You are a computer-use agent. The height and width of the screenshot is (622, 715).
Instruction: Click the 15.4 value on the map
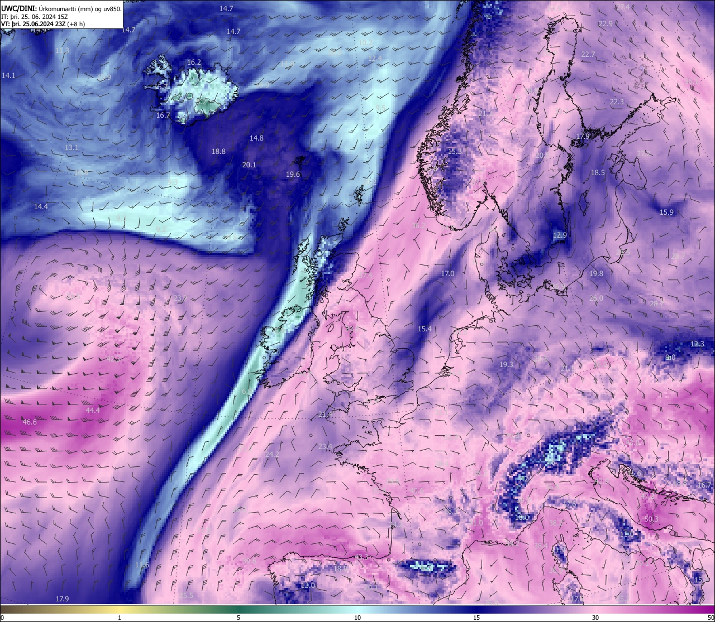[x=425, y=329]
